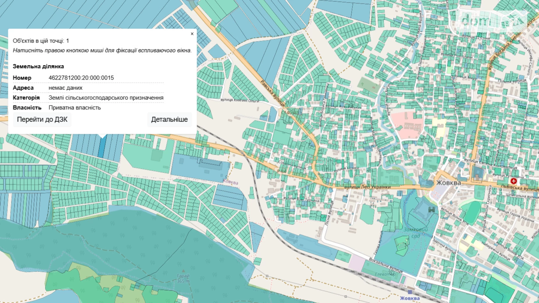Click the 'Земельна ділянка' heading
Viewport: 539px width, 303px height.
pyautogui.click(x=38, y=66)
